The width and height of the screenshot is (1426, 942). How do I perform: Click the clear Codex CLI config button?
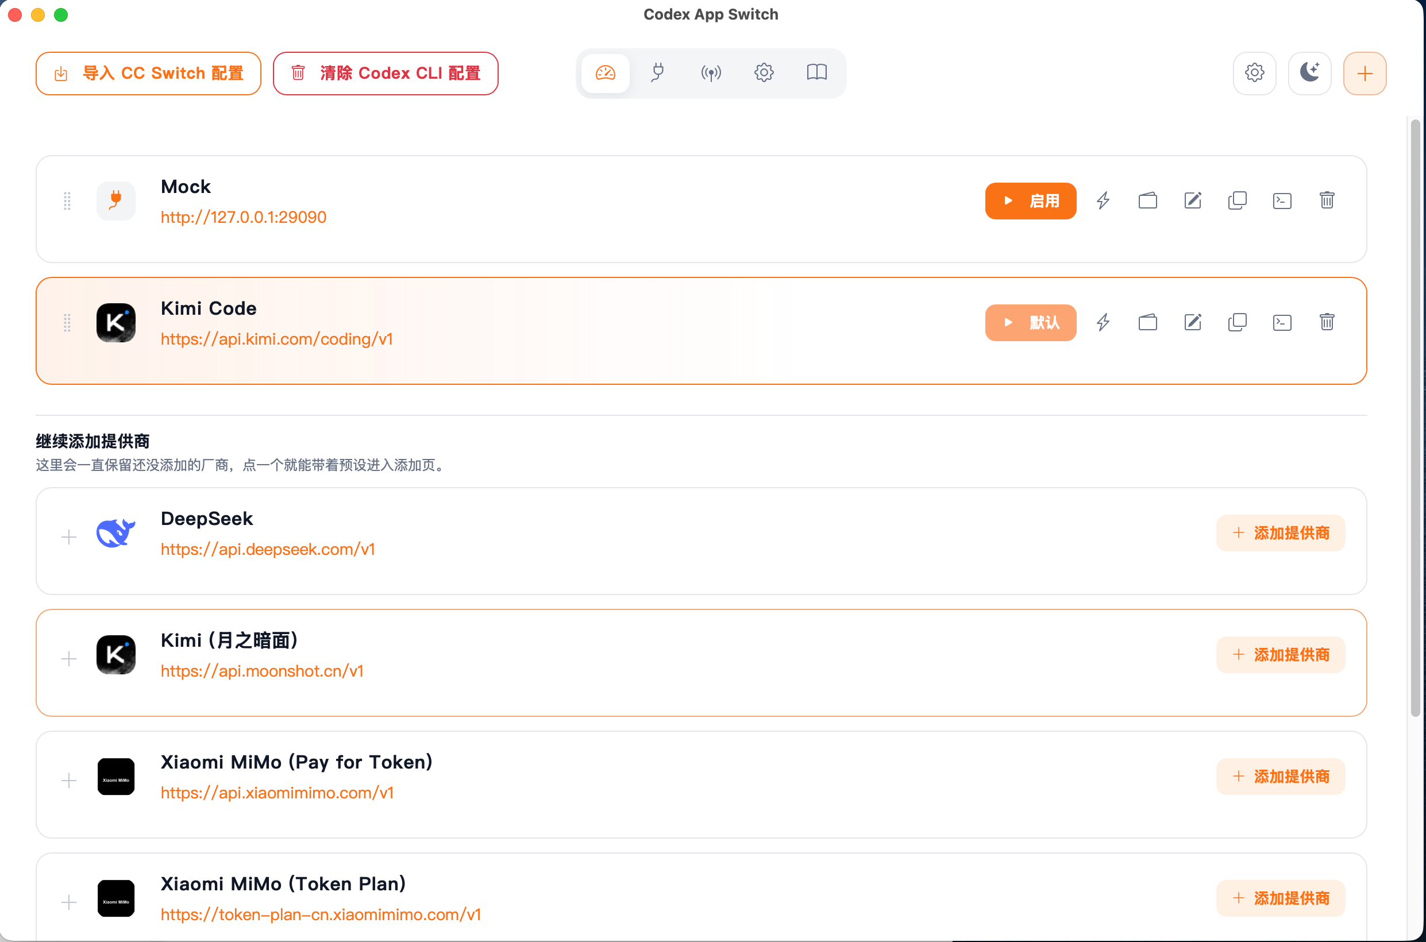click(x=386, y=74)
